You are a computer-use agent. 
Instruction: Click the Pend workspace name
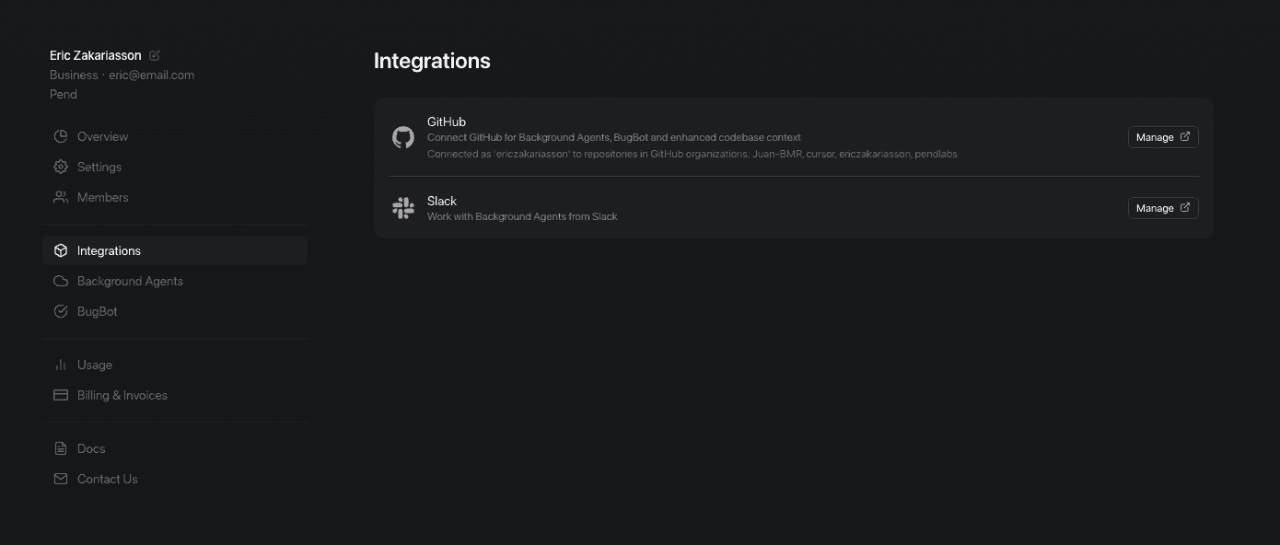pyautogui.click(x=63, y=94)
